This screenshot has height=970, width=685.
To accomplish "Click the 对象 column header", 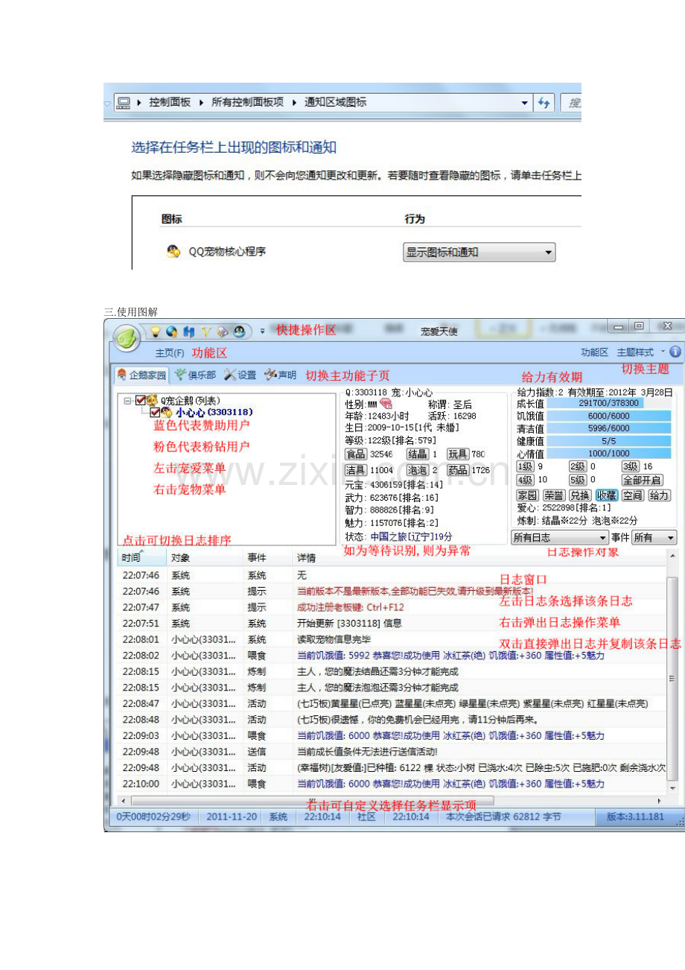I will tap(205, 557).
